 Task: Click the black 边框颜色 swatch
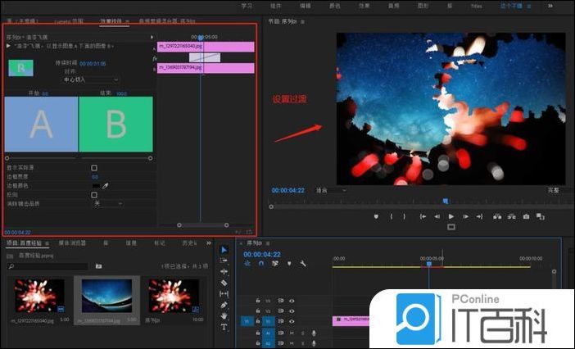pos(95,186)
